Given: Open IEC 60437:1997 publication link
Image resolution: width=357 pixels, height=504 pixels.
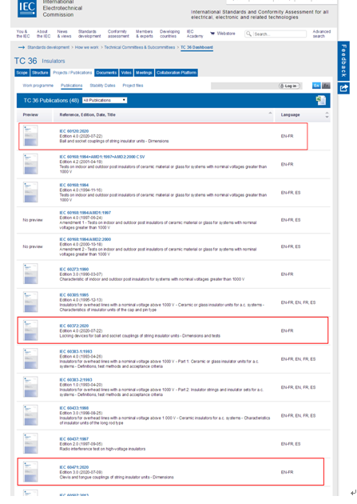Looking at the screenshot, I should pos(74,438).
